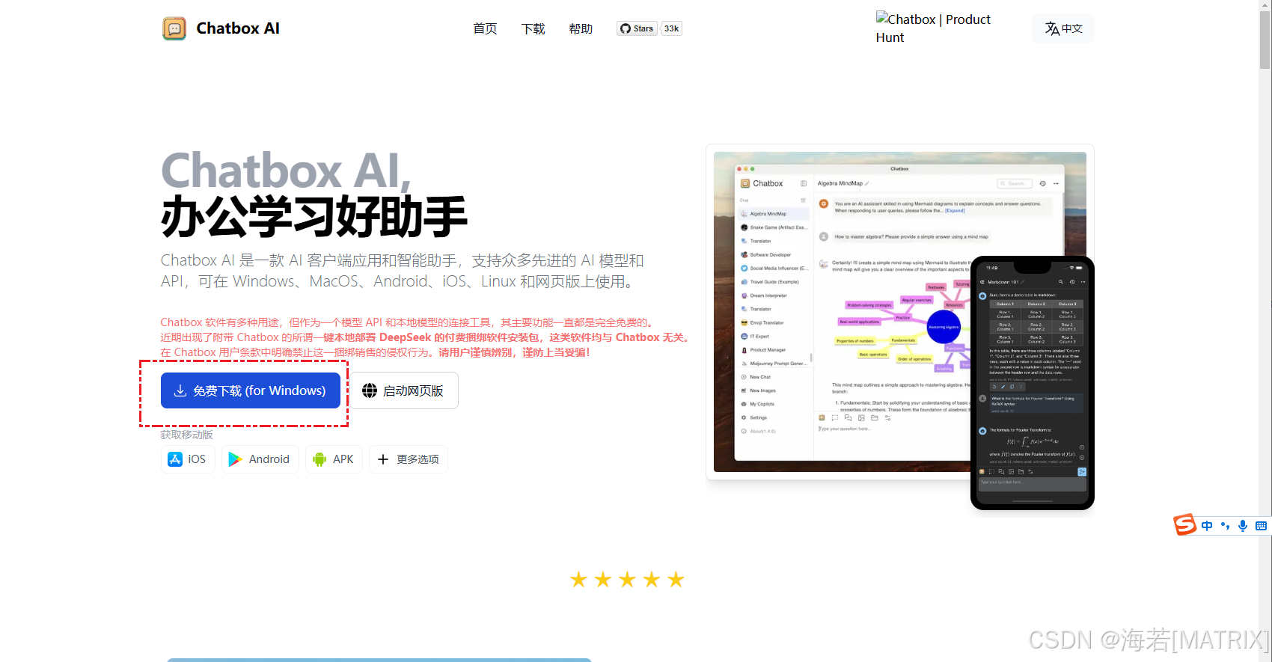
Task: Click the 启动网页版 button
Action: pos(404,390)
